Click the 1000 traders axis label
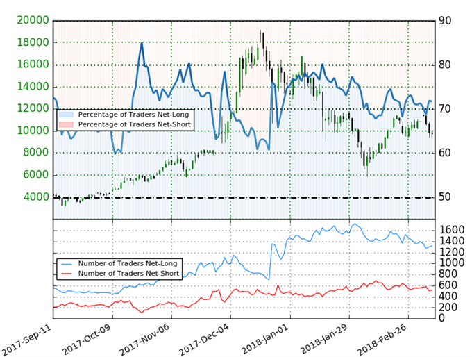 [452, 263]
